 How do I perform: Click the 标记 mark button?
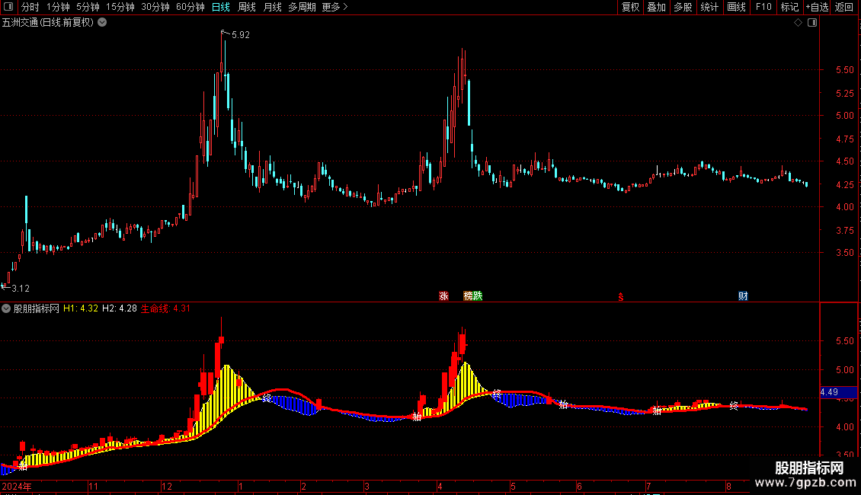coord(789,7)
